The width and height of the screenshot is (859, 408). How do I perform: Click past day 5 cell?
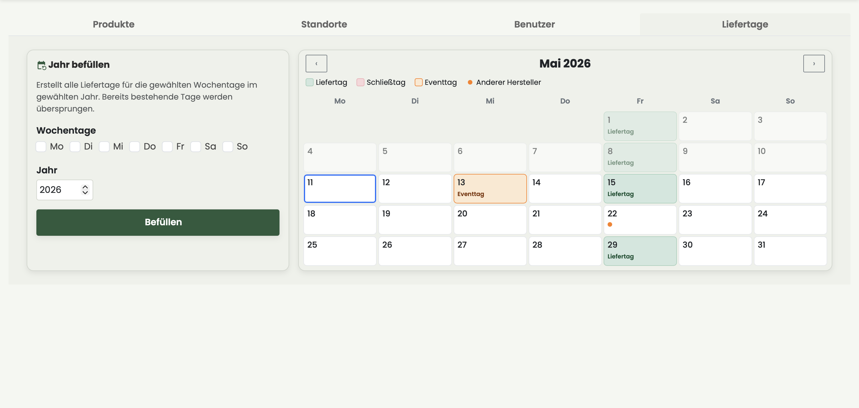415,157
